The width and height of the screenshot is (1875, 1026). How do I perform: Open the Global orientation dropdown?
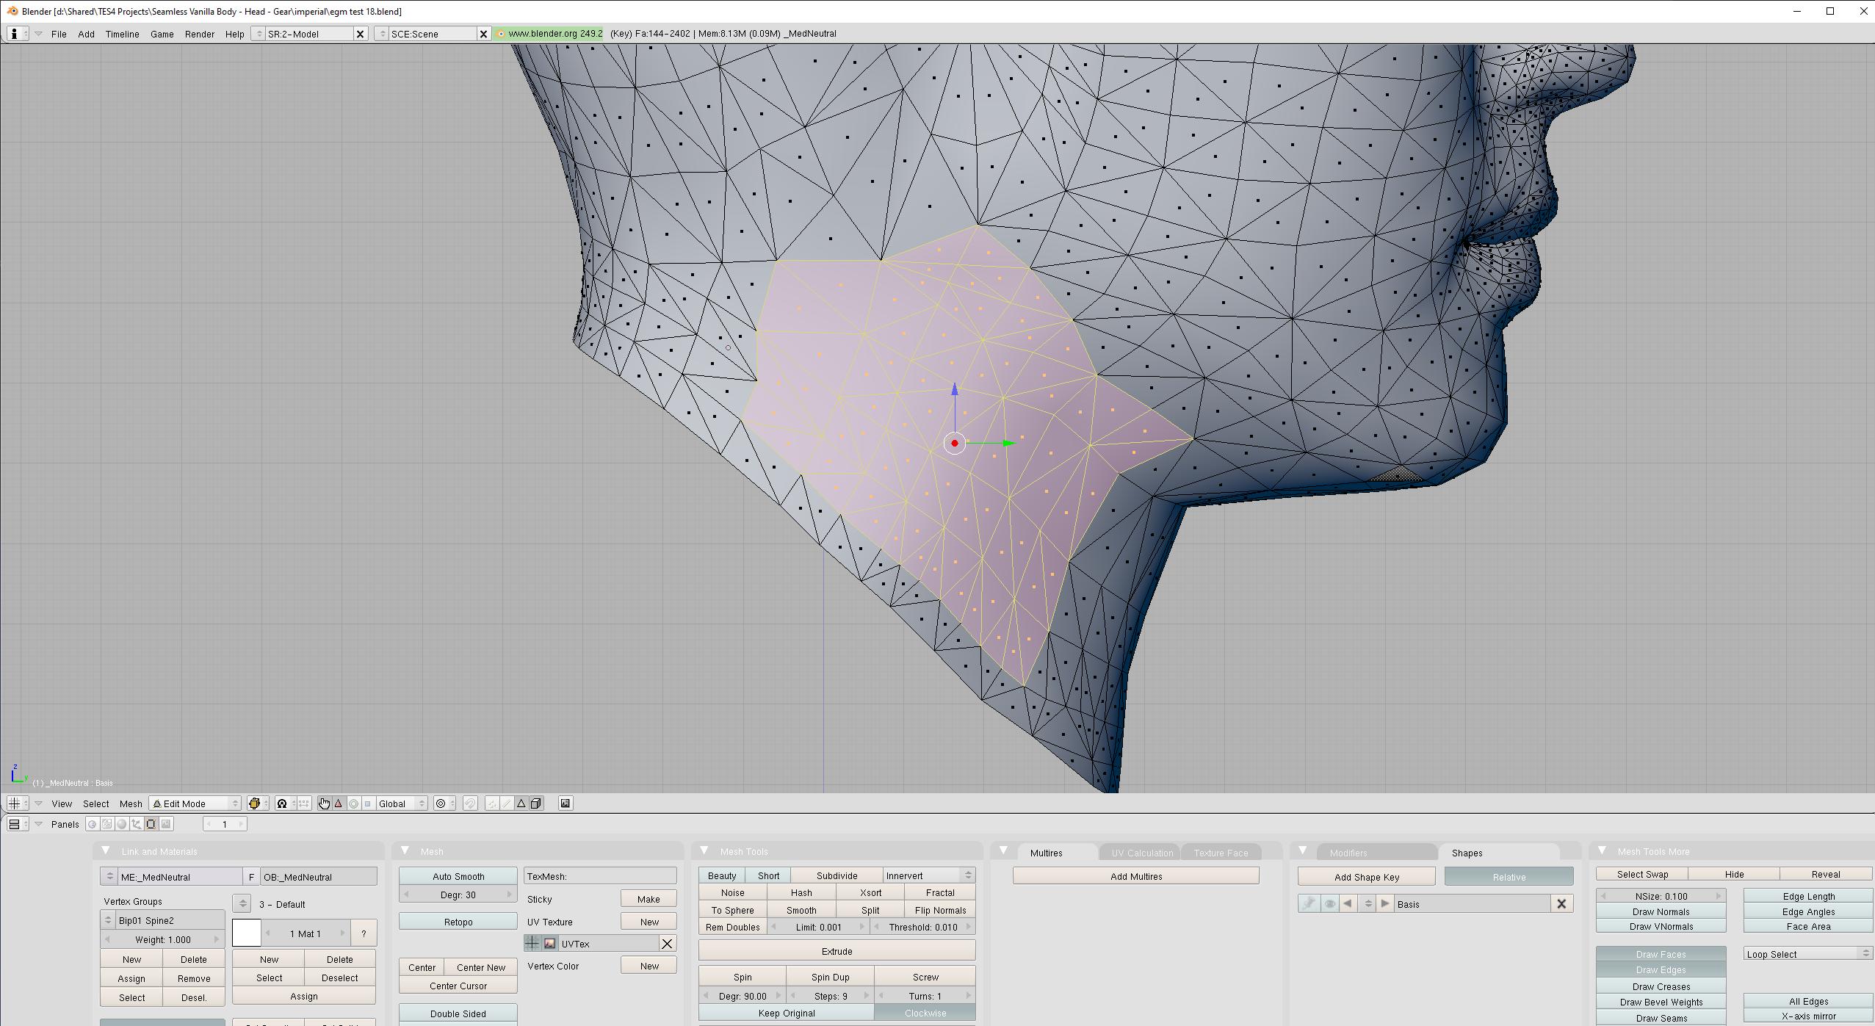tap(401, 803)
